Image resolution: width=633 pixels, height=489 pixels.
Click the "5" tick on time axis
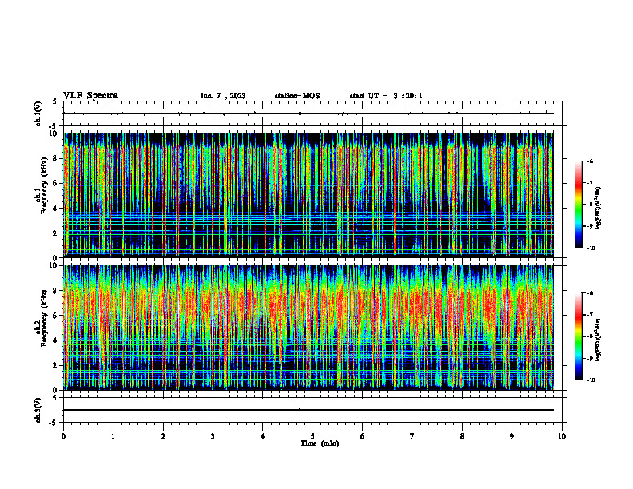(313, 436)
